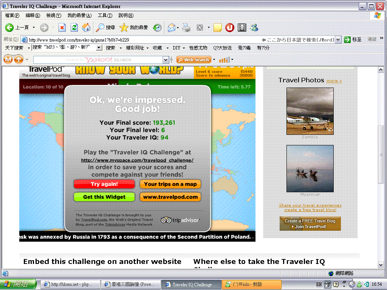Image resolution: width=387 pixels, height=290 pixels.
Task: Click the grey Forward arrow button
Action: [x=44, y=27]
